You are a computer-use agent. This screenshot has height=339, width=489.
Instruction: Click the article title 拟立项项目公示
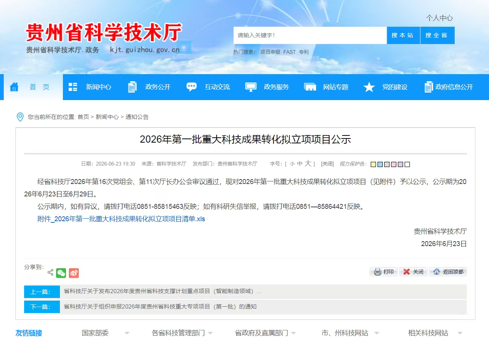pos(245,140)
